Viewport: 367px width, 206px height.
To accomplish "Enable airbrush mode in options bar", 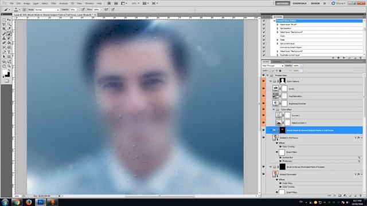I will tap(106, 10).
